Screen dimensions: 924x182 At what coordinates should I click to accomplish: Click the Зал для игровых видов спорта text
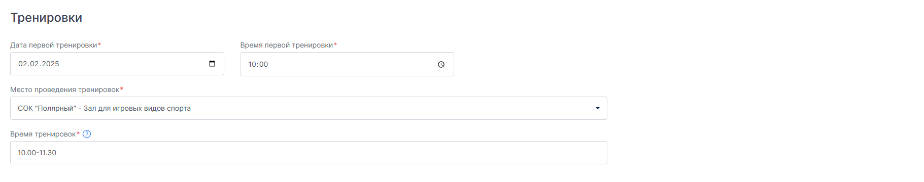137,108
